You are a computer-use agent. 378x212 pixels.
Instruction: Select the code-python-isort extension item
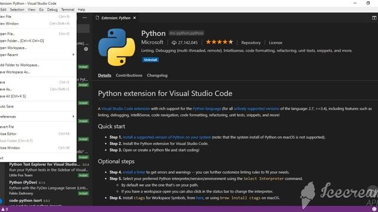(49, 202)
